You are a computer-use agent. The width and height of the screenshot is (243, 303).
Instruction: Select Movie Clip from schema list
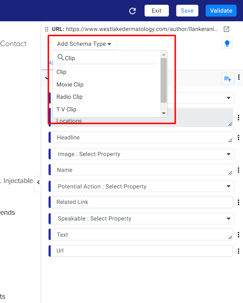coord(70,84)
